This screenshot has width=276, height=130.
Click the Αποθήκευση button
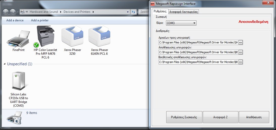pyautogui.click(x=254, y=117)
